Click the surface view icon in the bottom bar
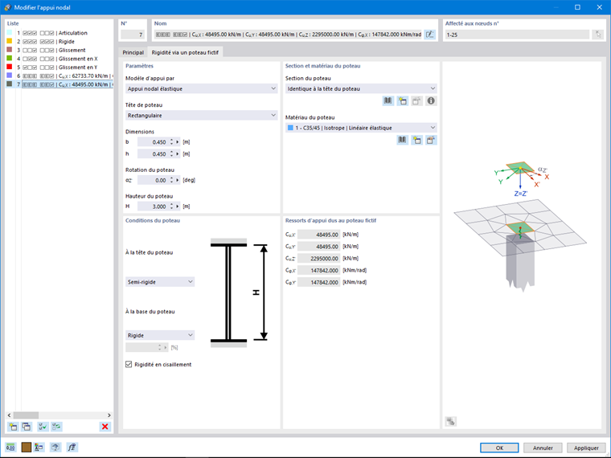This screenshot has width=611, height=458. point(55,448)
